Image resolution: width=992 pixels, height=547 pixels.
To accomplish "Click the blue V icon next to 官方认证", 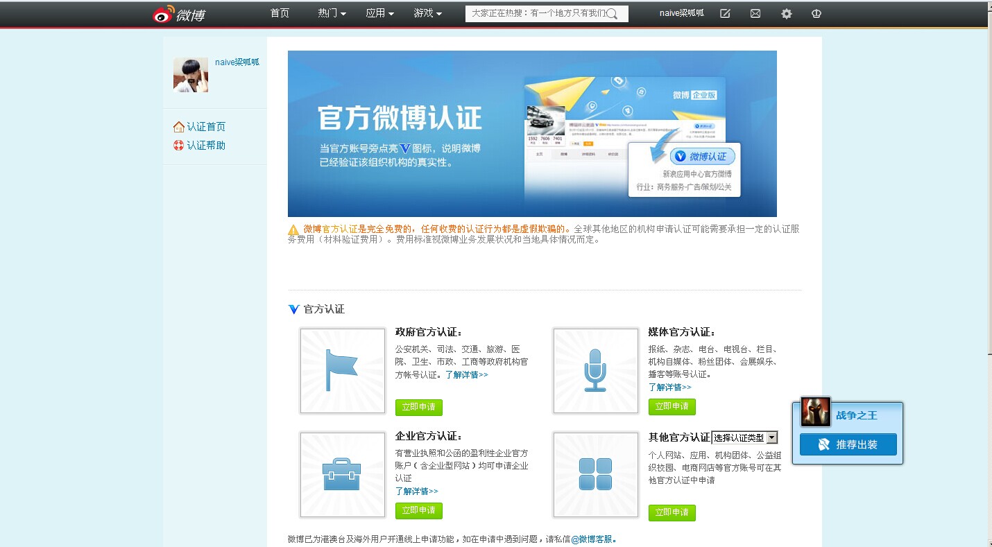I will coord(294,309).
